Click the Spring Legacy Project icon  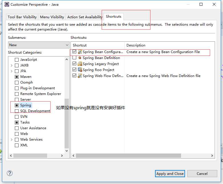click(80, 64)
